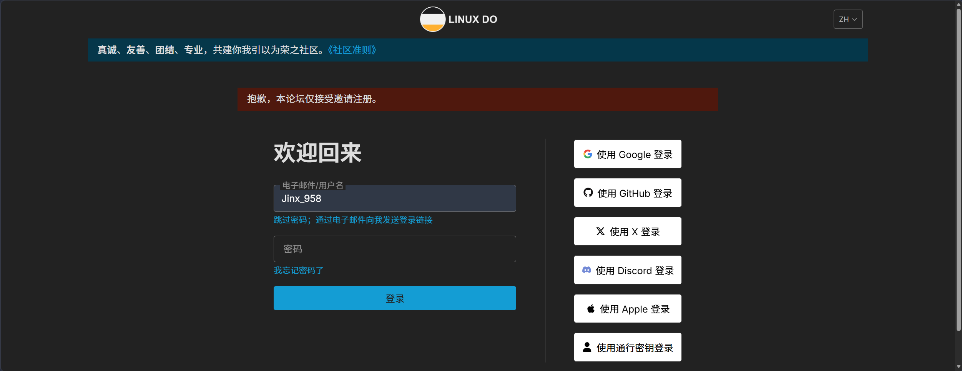The height and width of the screenshot is (371, 962).
Task: Open the 《社区准则》 link
Action: point(352,50)
